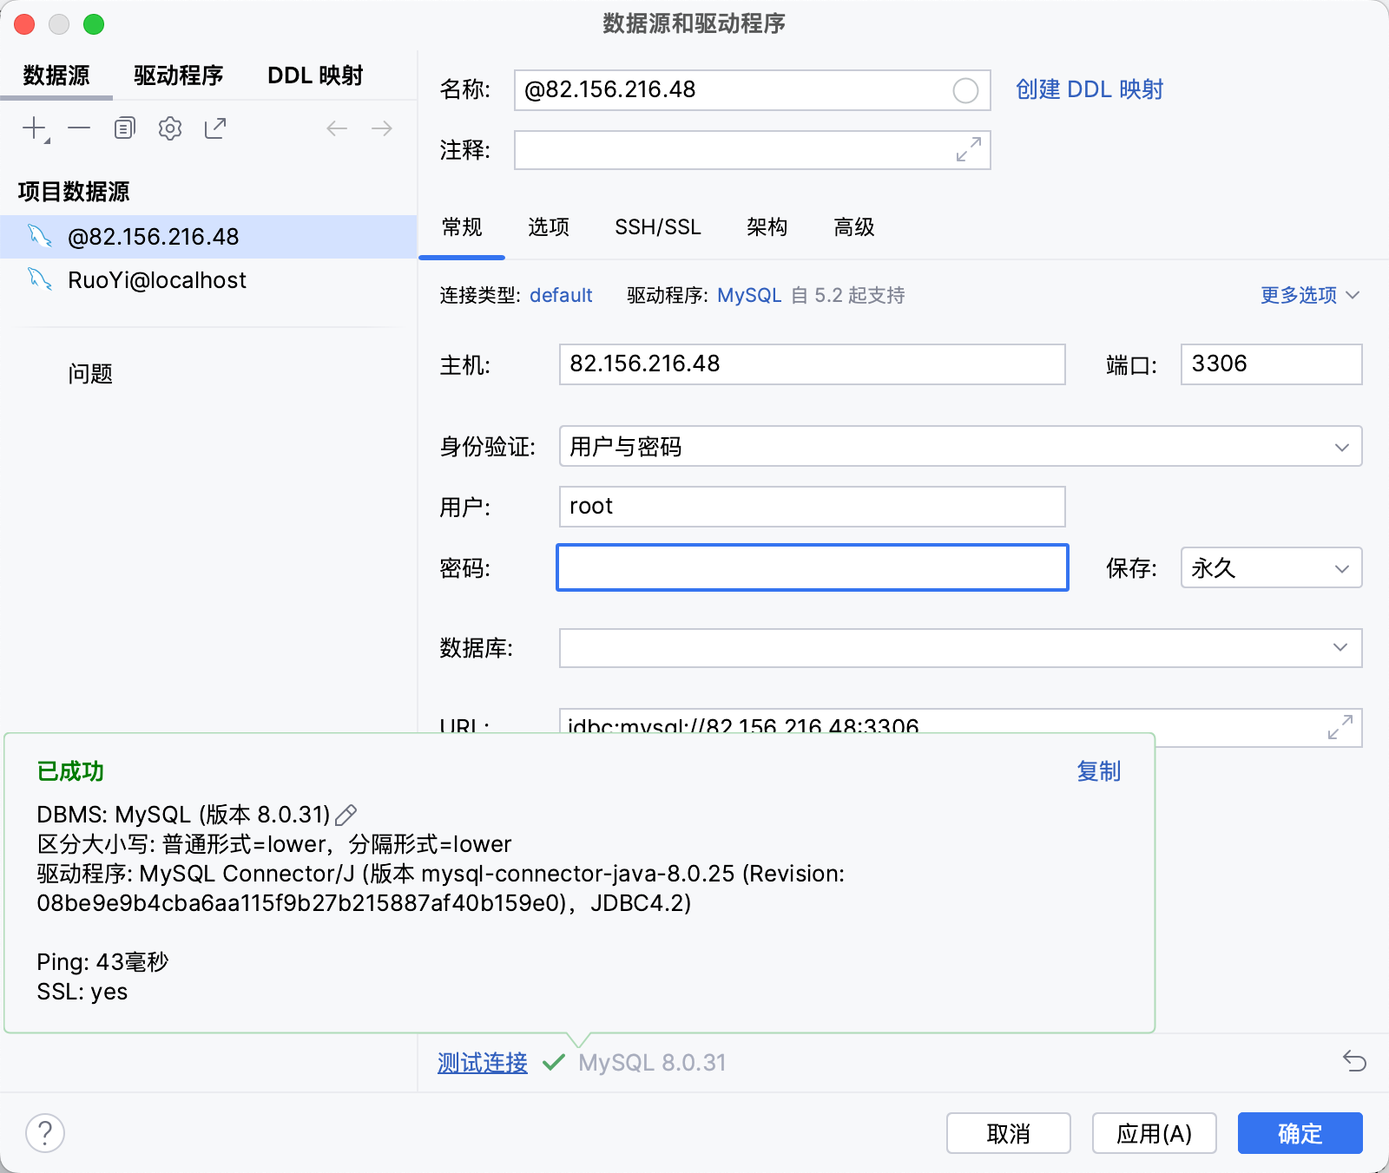Screen dimensions: 1389x1173
Task: Click the Ping: 43毫秒 text
Action: [102, 962]
